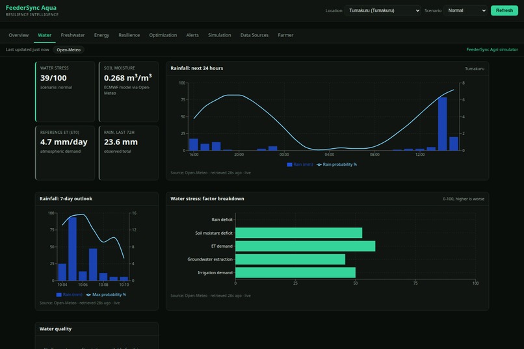The image size is (524, 349).
Task: Click the '10-06' date label in 7-day chart
Action: pyautogui.click(x=83, y=285)
